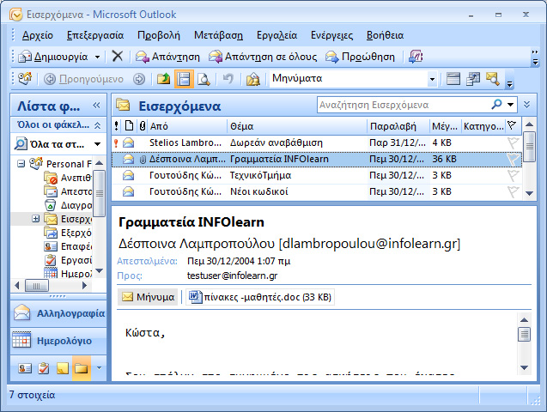Click the folder list icon in bottom bar

[x=82, y=368]
